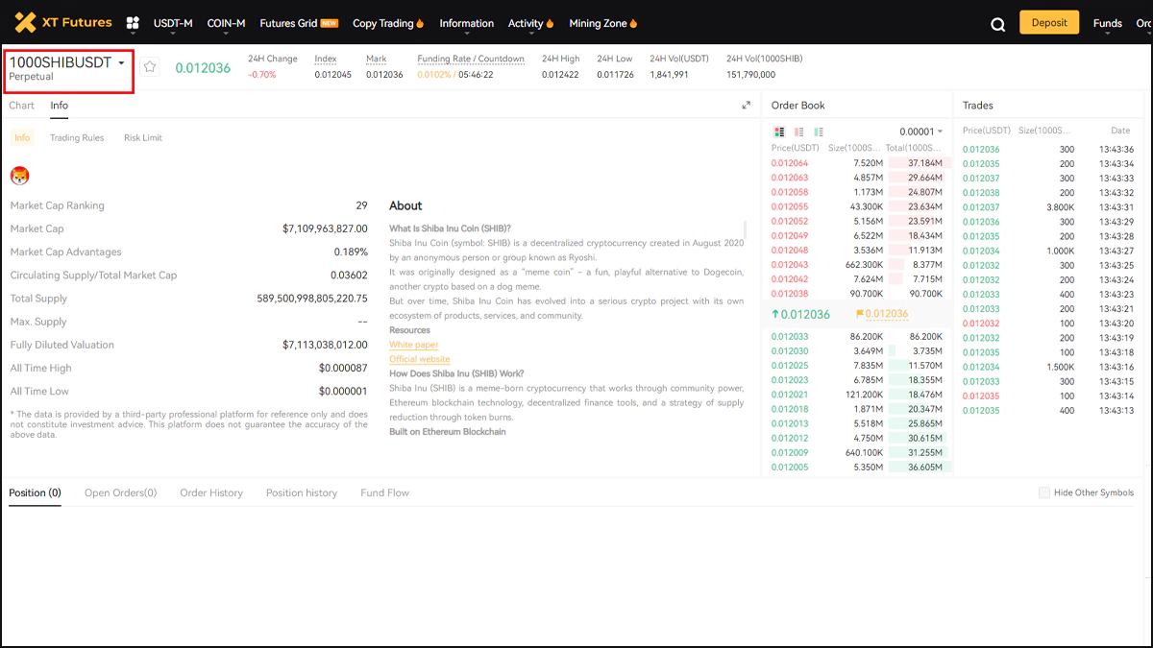Select the 0.012055 sell order with 43.300K size
Image resolution: width=1153 pixels, height=648 pixels.
coord(857,206)
